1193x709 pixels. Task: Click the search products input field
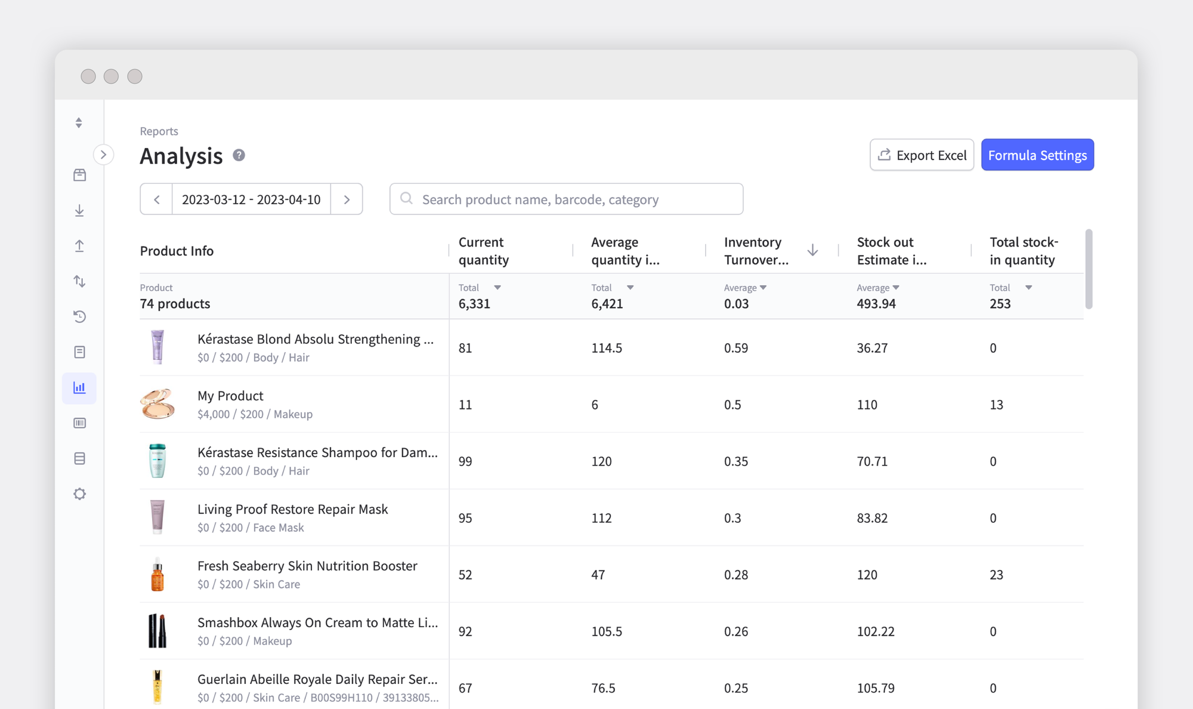(x=565, y=199)
